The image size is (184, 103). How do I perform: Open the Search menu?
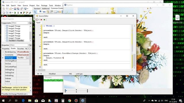coord(13,5)
